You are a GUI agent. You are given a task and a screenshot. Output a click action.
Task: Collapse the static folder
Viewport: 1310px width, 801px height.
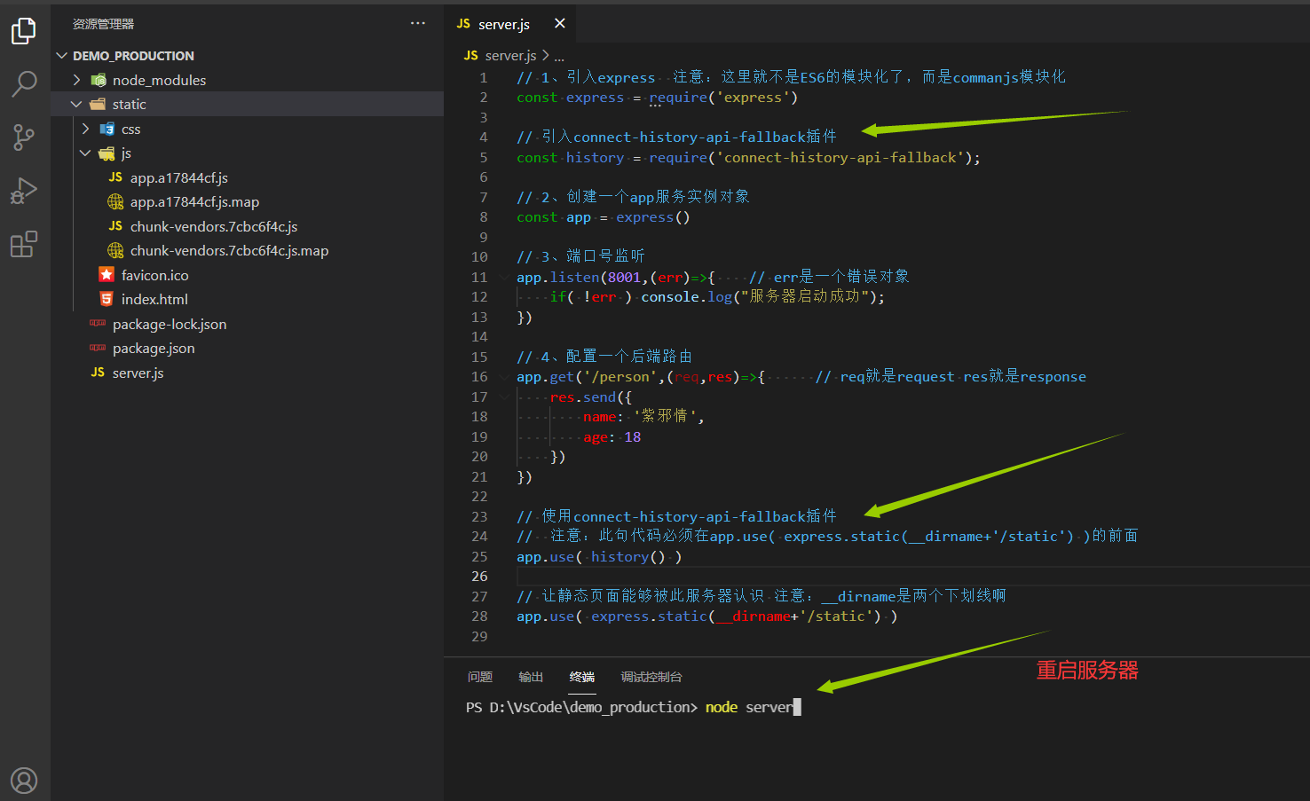(77, 105)
